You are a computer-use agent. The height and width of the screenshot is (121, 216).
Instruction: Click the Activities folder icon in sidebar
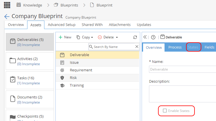point(13,60)
